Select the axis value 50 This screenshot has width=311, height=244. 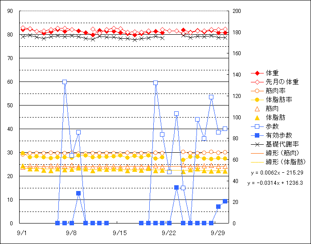click(x=10, y=106)
